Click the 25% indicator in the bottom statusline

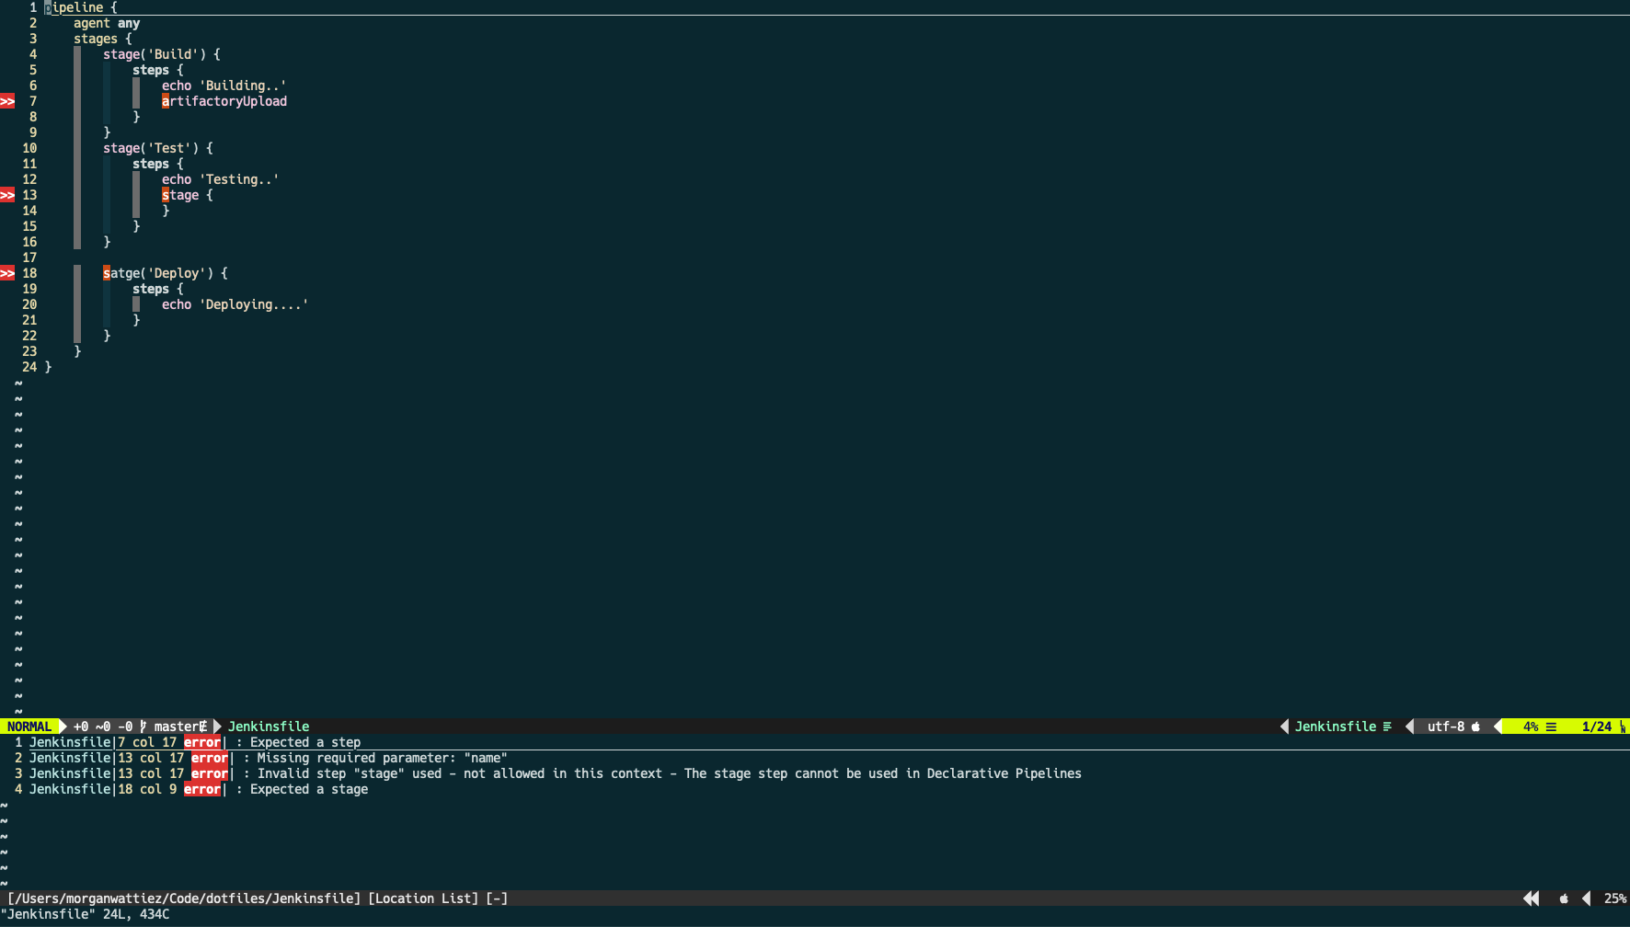(x=1615, y=898)
